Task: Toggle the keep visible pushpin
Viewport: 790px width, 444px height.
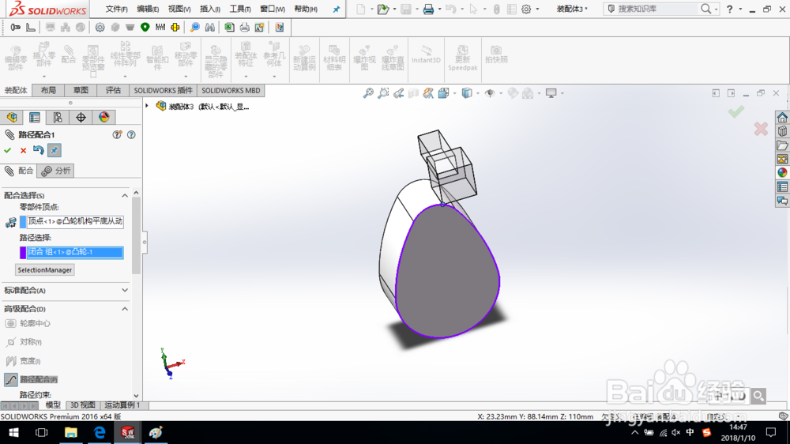Action: pos(54,150)
